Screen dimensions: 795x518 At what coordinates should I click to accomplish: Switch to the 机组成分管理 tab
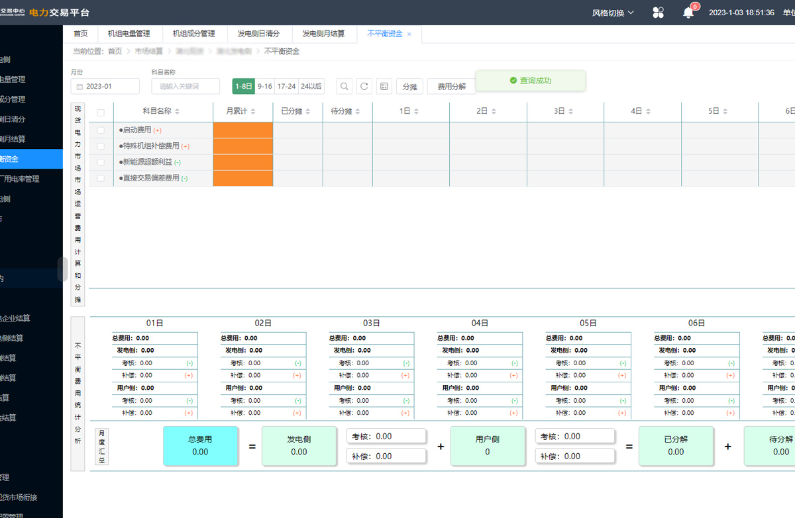(193, 34)
